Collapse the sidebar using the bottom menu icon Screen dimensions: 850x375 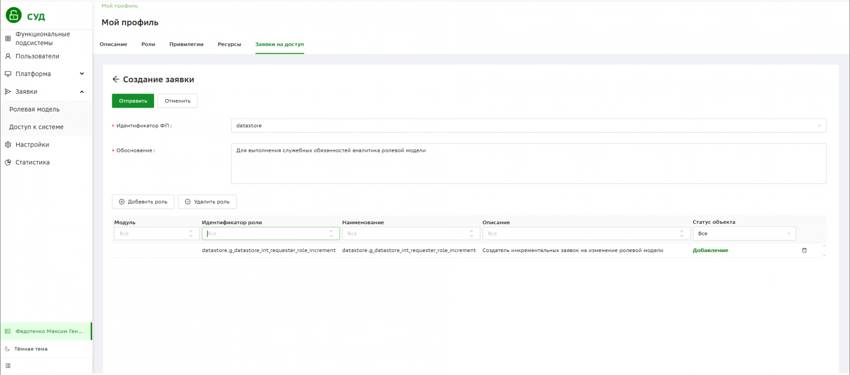pyautogui.click(x=8, y=366)
